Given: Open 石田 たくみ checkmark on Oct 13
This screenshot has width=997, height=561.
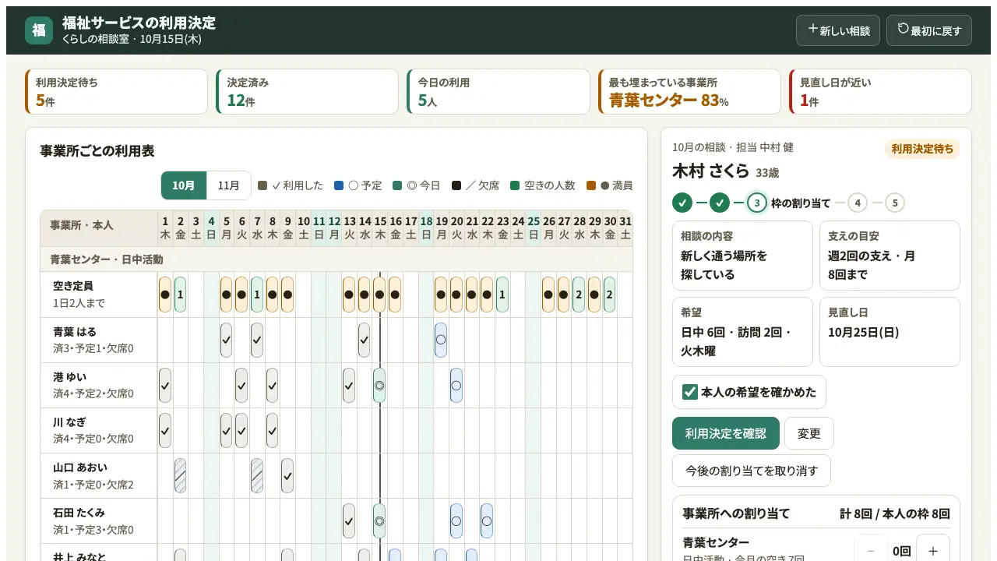Looking at the screenshot, I should click(349, 520).
